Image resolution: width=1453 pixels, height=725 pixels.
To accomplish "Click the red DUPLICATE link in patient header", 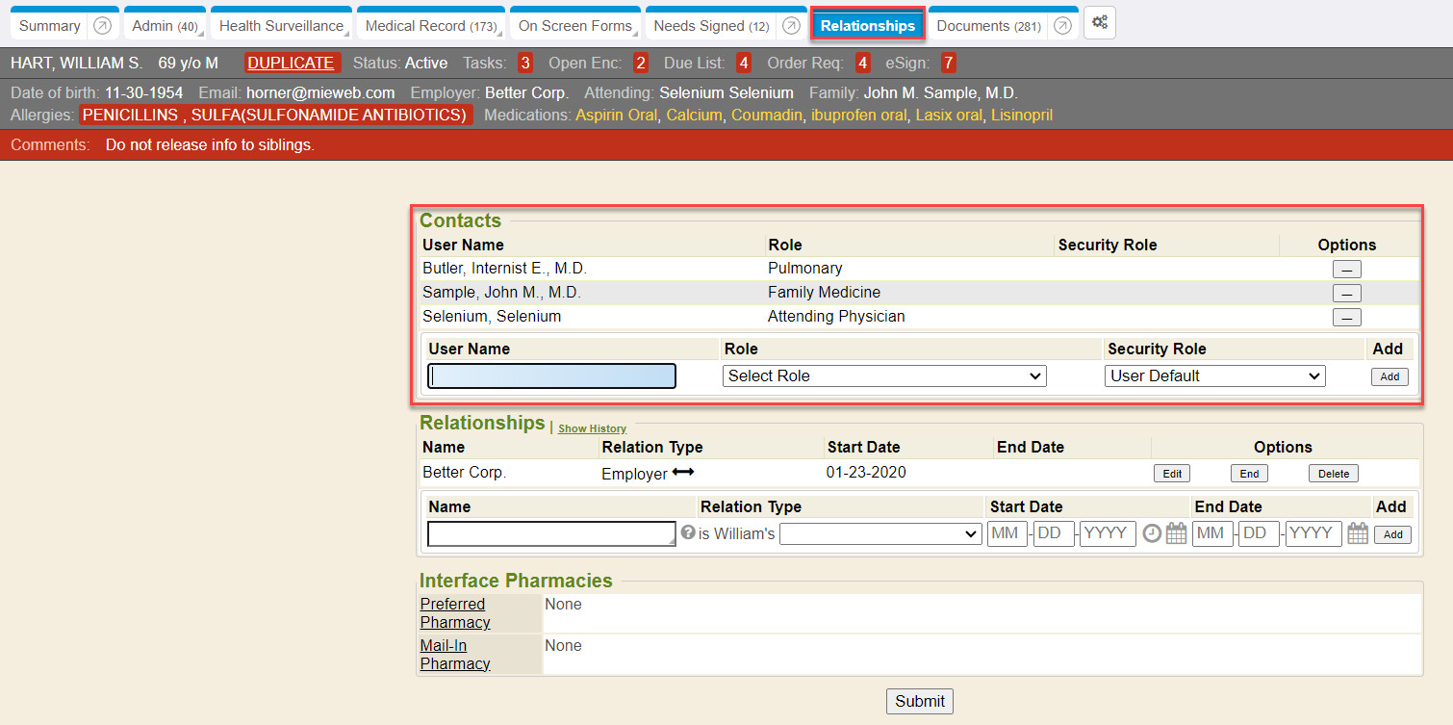I will pos(291,64).
